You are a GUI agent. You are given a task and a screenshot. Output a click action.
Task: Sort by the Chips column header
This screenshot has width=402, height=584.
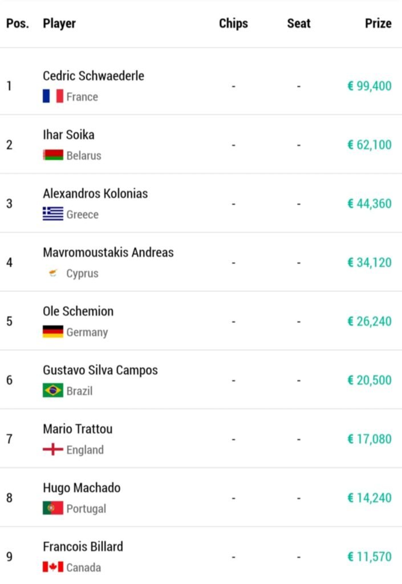pyautogui.click(x=233, y=23)
